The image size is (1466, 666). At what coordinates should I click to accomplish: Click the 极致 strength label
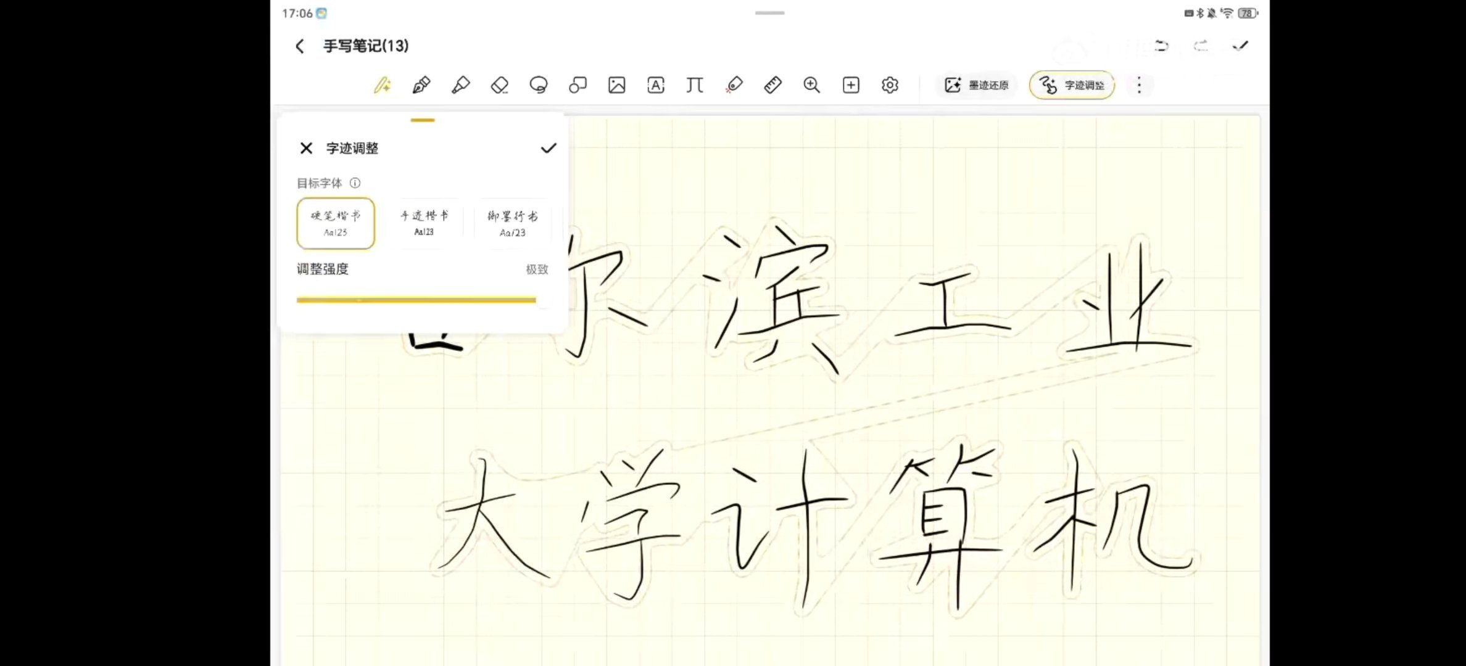point(537,269)
